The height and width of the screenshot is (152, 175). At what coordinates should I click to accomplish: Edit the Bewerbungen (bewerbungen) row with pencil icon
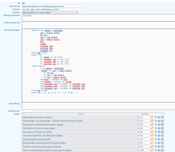[x=152, y=143]
